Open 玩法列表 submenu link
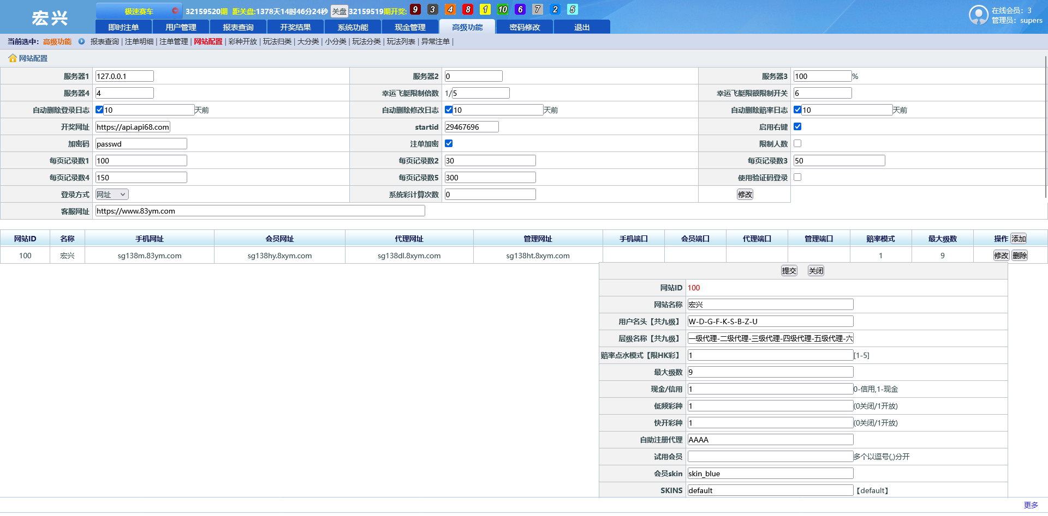 pos(401,41)
